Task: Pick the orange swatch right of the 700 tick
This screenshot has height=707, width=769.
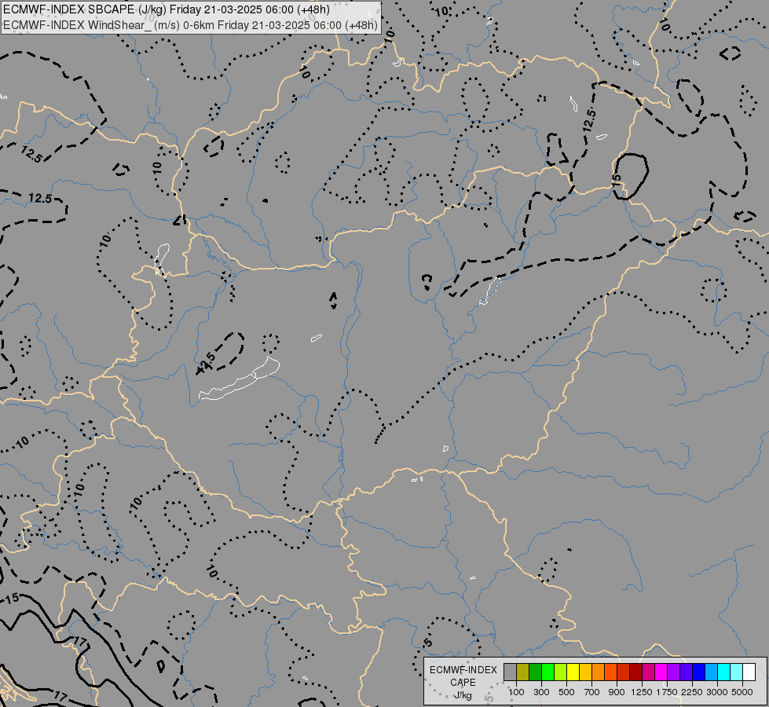Action: [x=599, y=672]
